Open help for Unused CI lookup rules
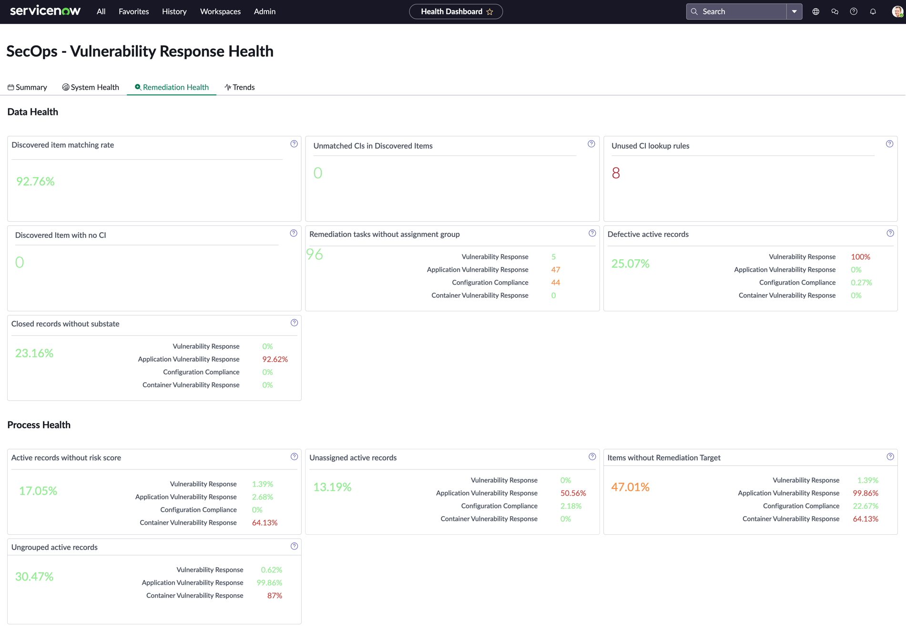 pos(890,144)
